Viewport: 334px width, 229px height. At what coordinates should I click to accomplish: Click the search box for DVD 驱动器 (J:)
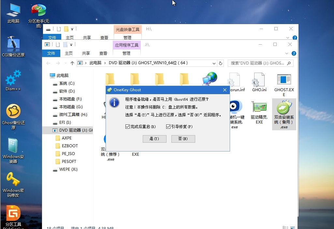tap(260, 63)
